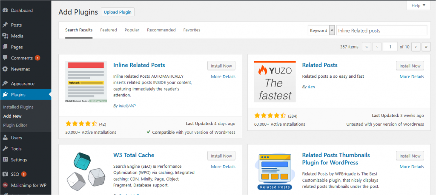Screen dimensions: 436x195
Task: Open Related Posts Thumbnails Plugin title link
Action: (x=336, y=158)
